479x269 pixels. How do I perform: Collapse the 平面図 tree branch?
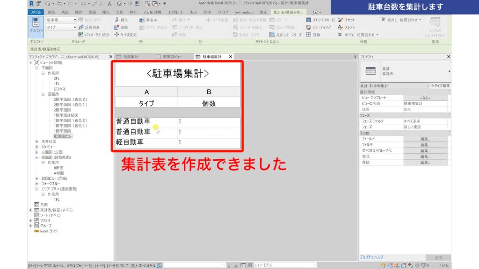pyautogui.click(x=36, y=68)
